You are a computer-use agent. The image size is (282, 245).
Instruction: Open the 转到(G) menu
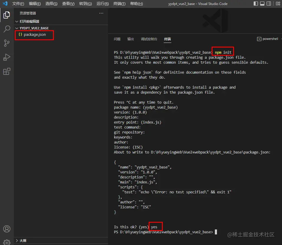pos(85,4)
